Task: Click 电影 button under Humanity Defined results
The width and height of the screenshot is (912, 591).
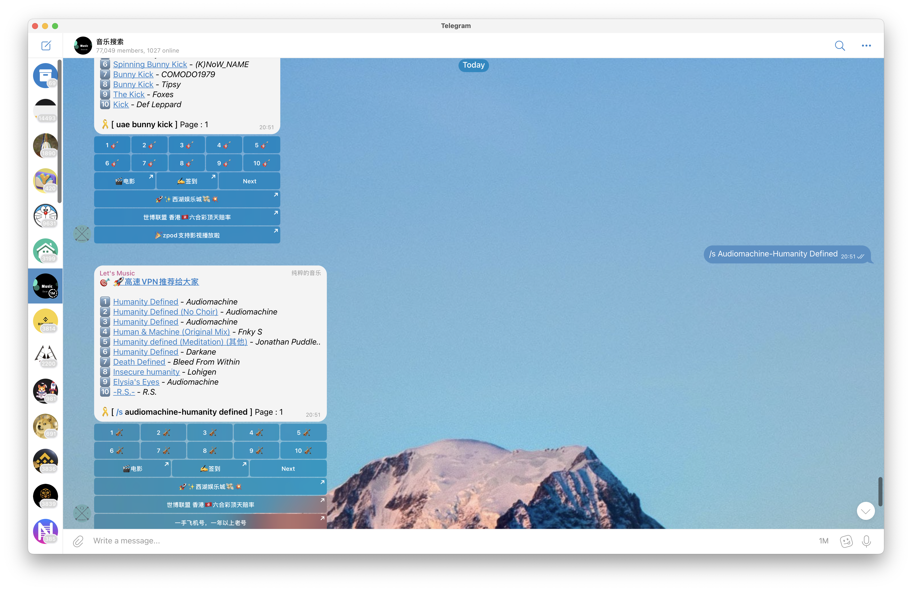Action: (x=133, y=469)
